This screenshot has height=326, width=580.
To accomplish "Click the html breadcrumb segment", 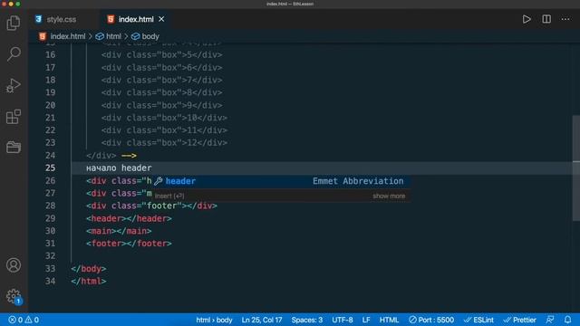I will tap(113, 36).
